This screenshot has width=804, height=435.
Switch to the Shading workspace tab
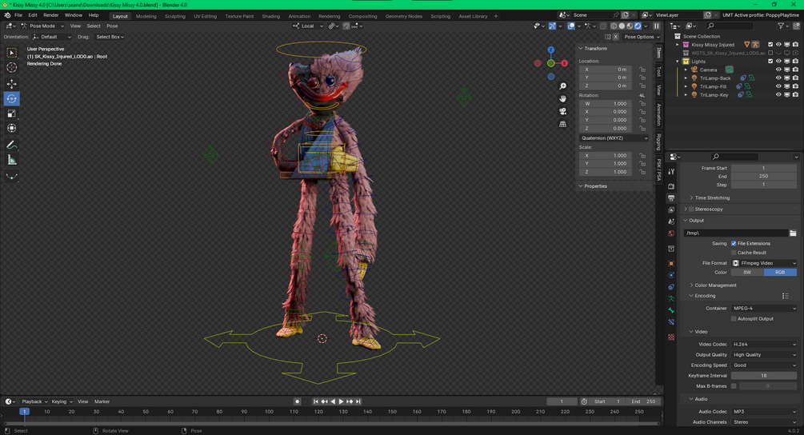(270, 16)
